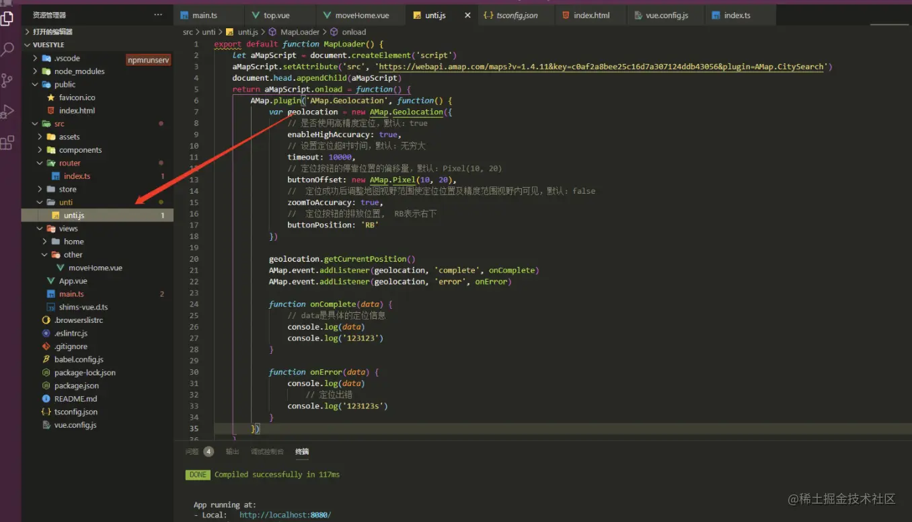The height and width of the screenshot is (522, 912).
Task: Collapse the src folder
Action: (59, 124)
